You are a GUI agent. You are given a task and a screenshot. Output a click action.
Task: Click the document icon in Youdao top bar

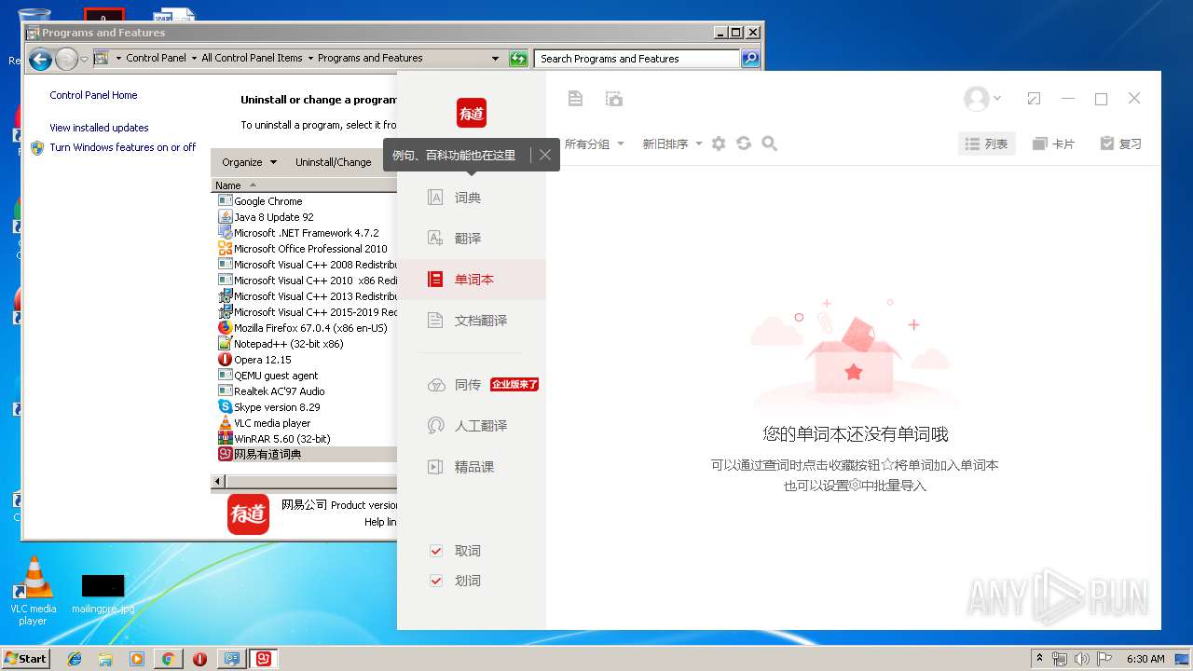575,98
